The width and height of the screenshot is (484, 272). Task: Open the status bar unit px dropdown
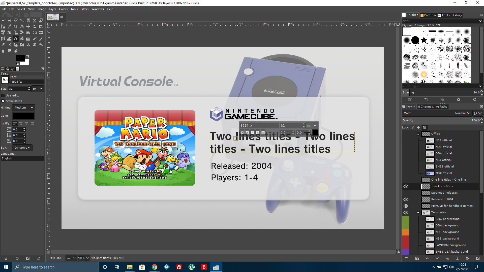pyautogui.click(x=71, y=258)
